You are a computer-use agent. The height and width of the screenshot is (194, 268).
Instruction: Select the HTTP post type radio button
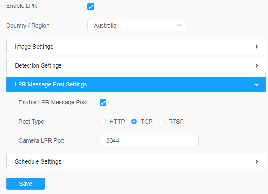click(x=103, y=122)
